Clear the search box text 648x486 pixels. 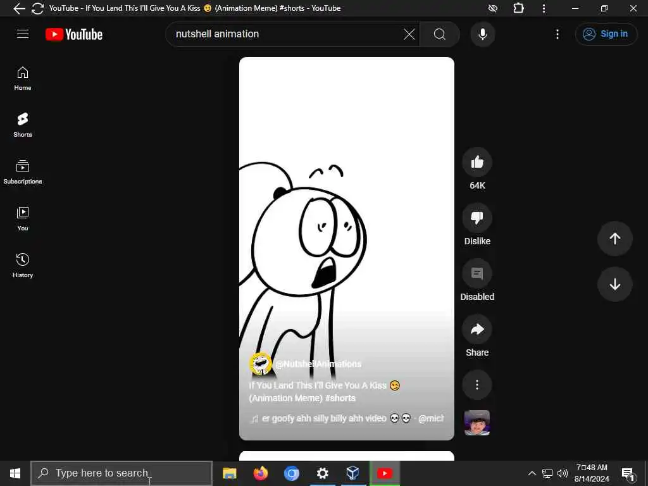point(409,34)
